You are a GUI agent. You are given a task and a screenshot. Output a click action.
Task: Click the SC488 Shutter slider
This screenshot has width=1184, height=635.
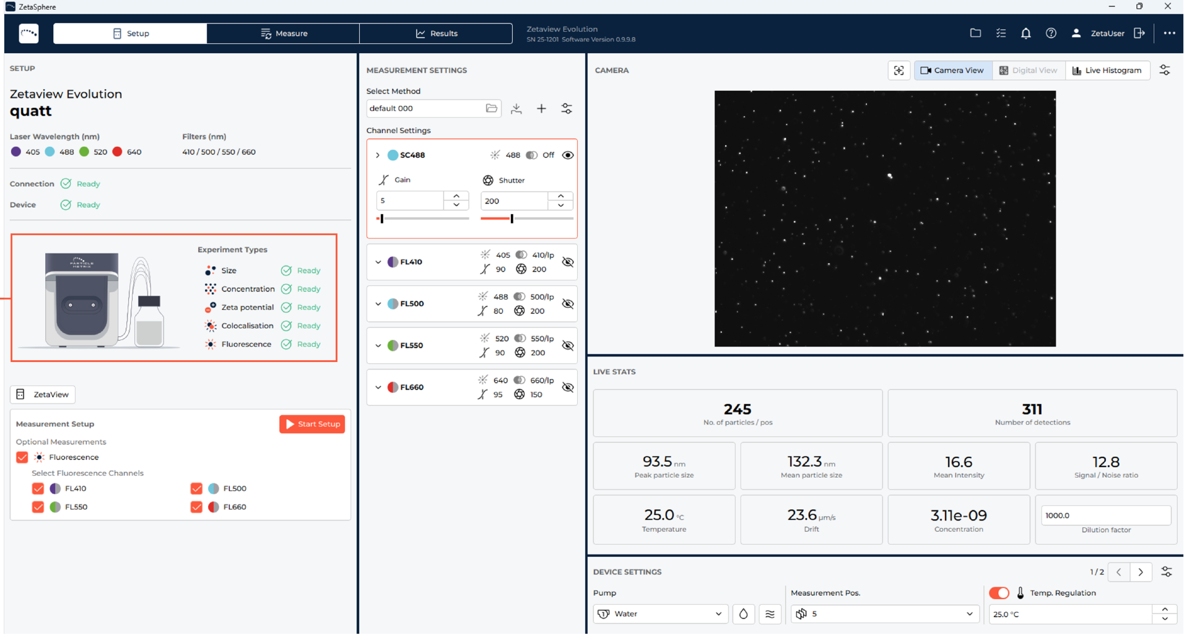click(x=526, y=218)
